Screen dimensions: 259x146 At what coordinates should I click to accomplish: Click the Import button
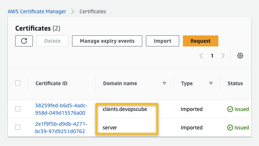(x=162, y=41)
